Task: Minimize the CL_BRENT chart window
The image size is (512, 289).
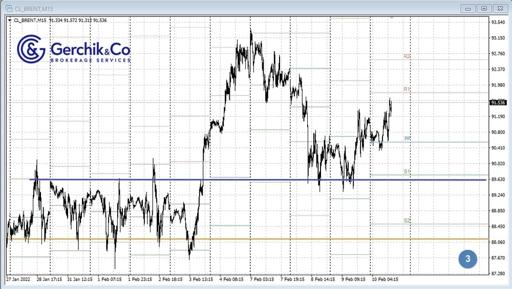Action: (x=468, y=8)
